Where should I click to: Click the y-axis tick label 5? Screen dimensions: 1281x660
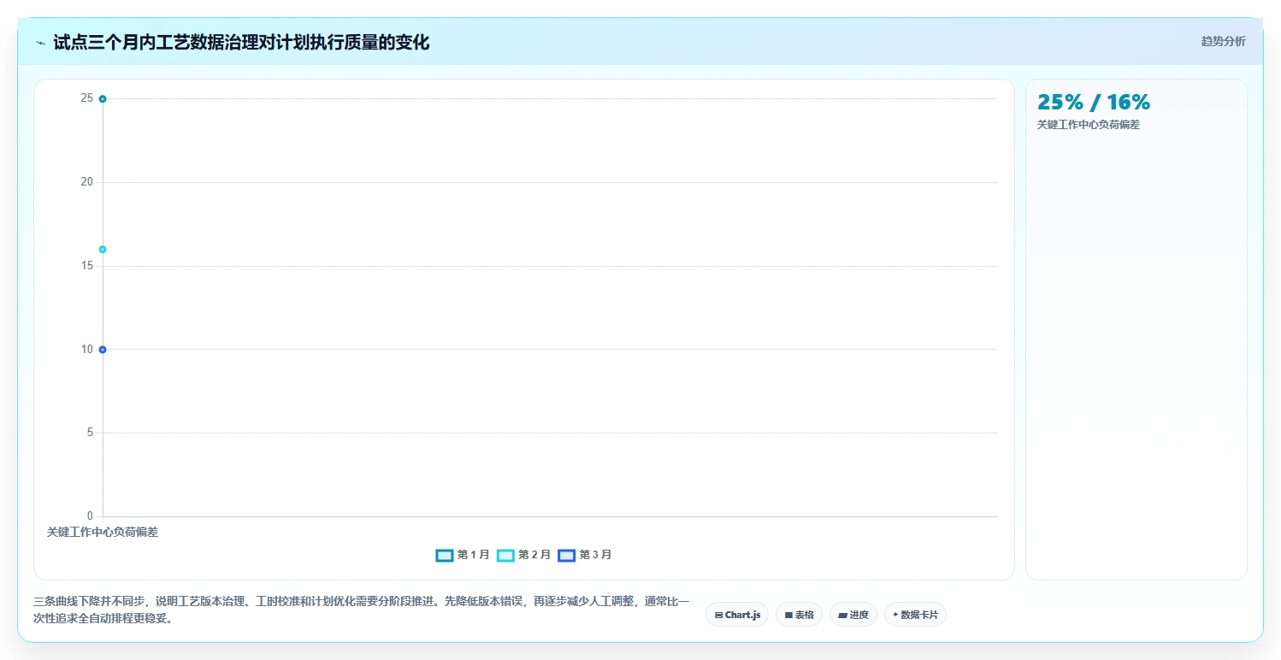[x=90, y=433]
